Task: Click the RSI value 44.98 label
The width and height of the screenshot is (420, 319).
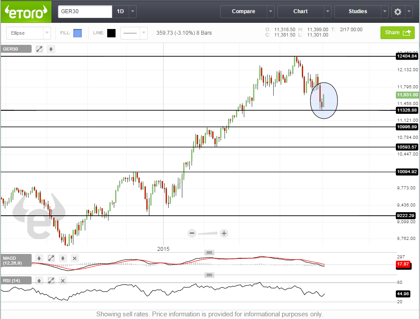Action: [403, 294]
